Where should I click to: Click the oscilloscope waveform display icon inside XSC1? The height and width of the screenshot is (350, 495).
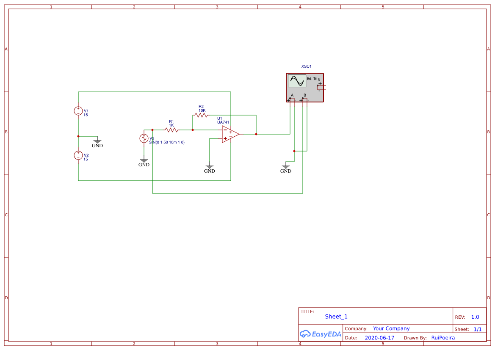coord(296,80)
